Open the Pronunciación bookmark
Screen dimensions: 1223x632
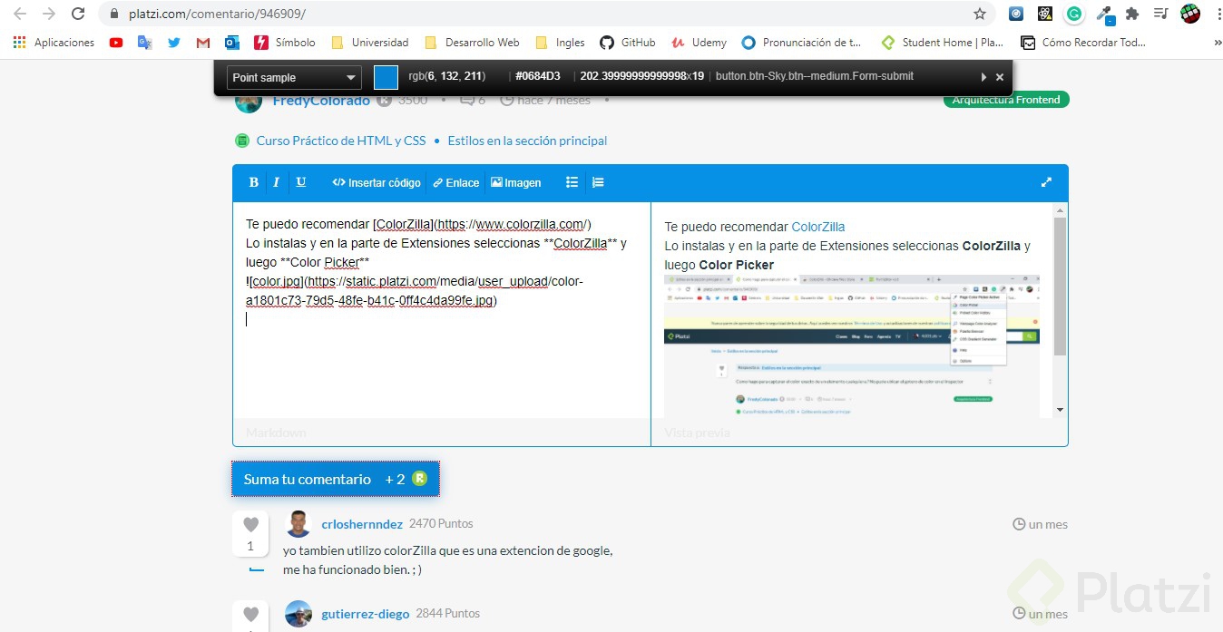[x=802, y=43]
